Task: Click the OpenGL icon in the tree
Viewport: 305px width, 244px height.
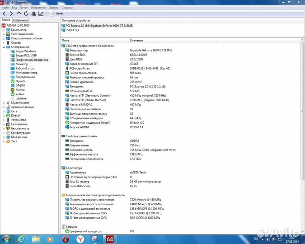Action: pyautogui.click(x=13, y=81)
